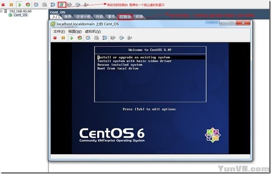The width and height of the screenshot is (271, 174).
Task: Collapse the 192.168.40.60 host tree node
Action: [x=1, y=11]
